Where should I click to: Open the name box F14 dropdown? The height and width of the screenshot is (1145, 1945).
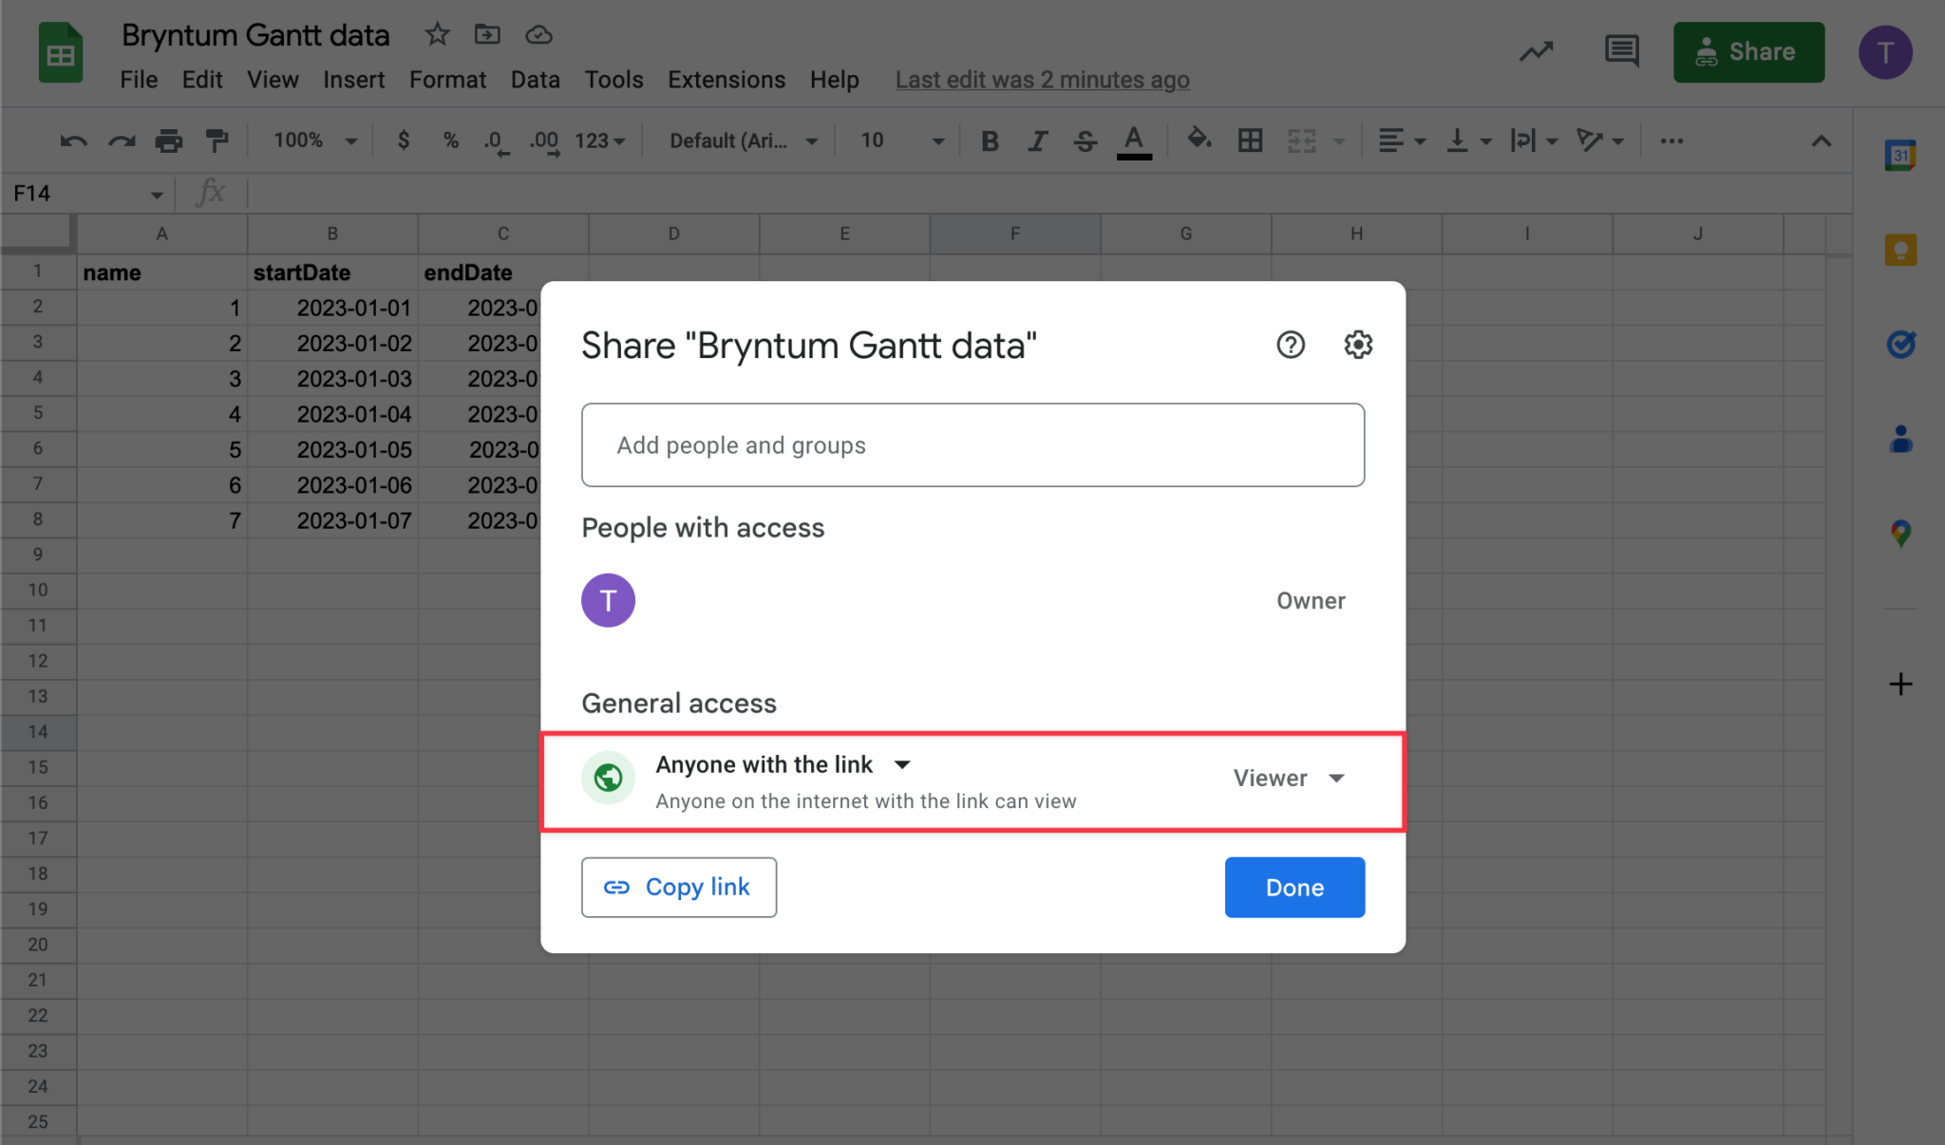click(157, 195)
